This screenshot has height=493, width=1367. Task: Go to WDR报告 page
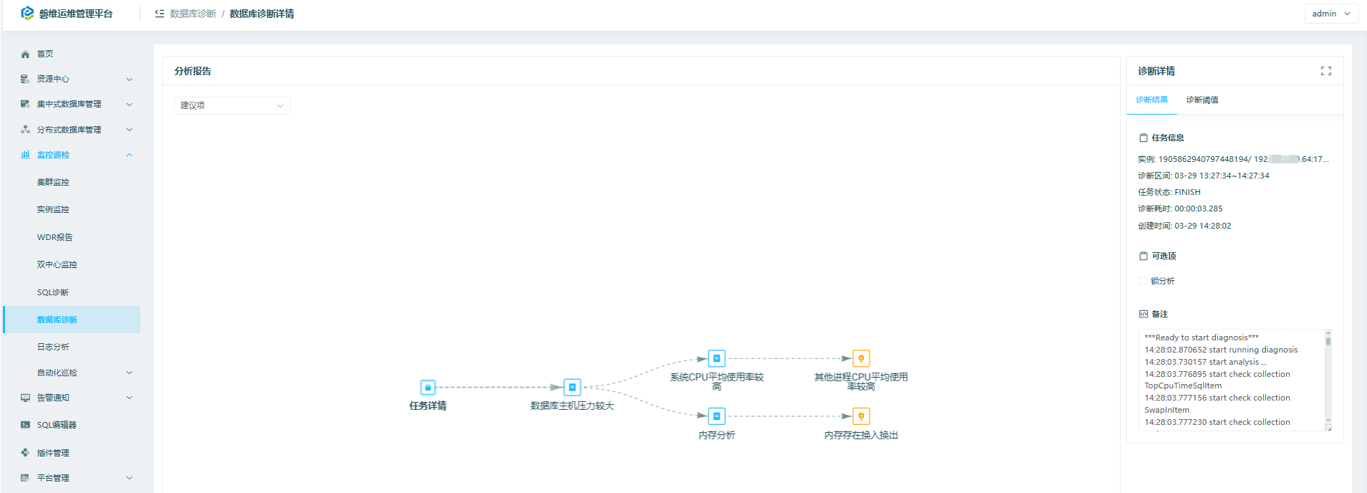click(x=55, y=237)
